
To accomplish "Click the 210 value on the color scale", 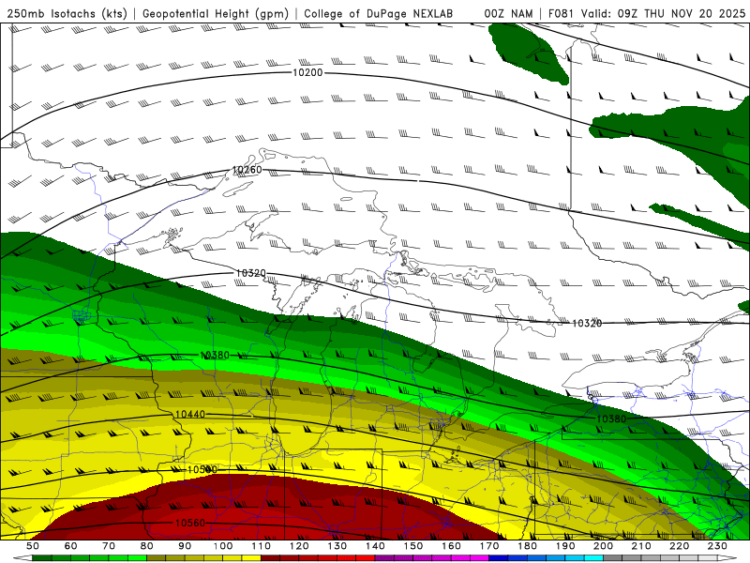I will [x=641, y=546].
